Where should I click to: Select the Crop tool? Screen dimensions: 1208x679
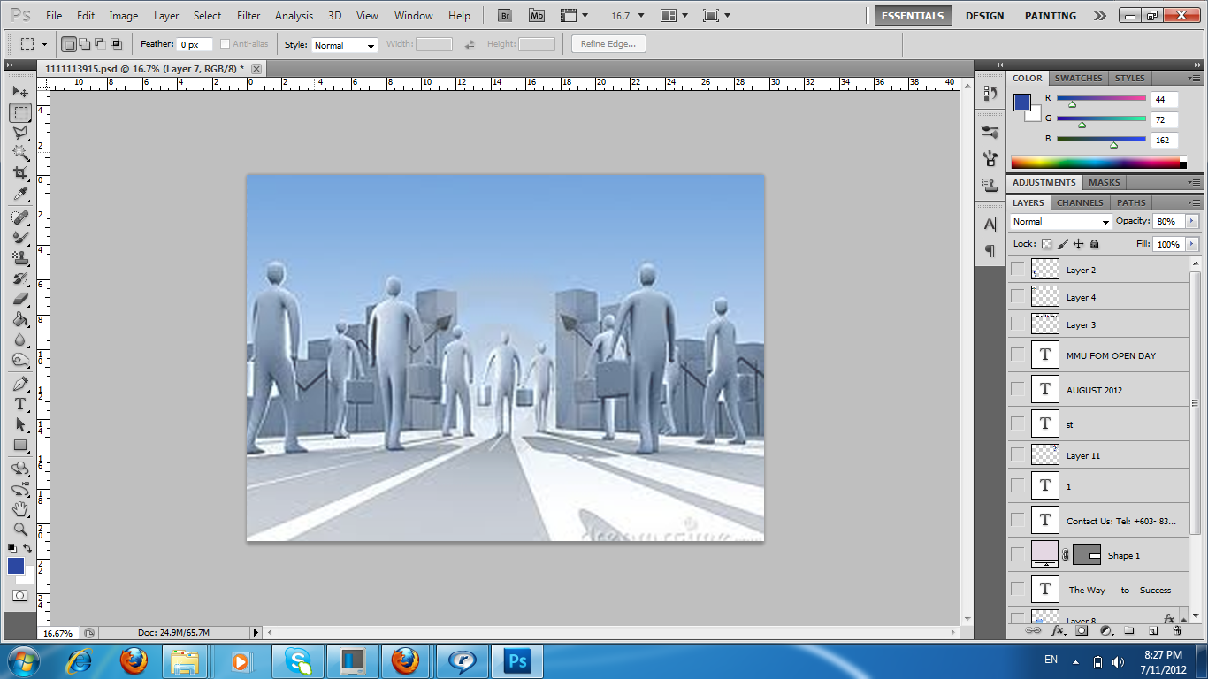(x=20, y=173)
